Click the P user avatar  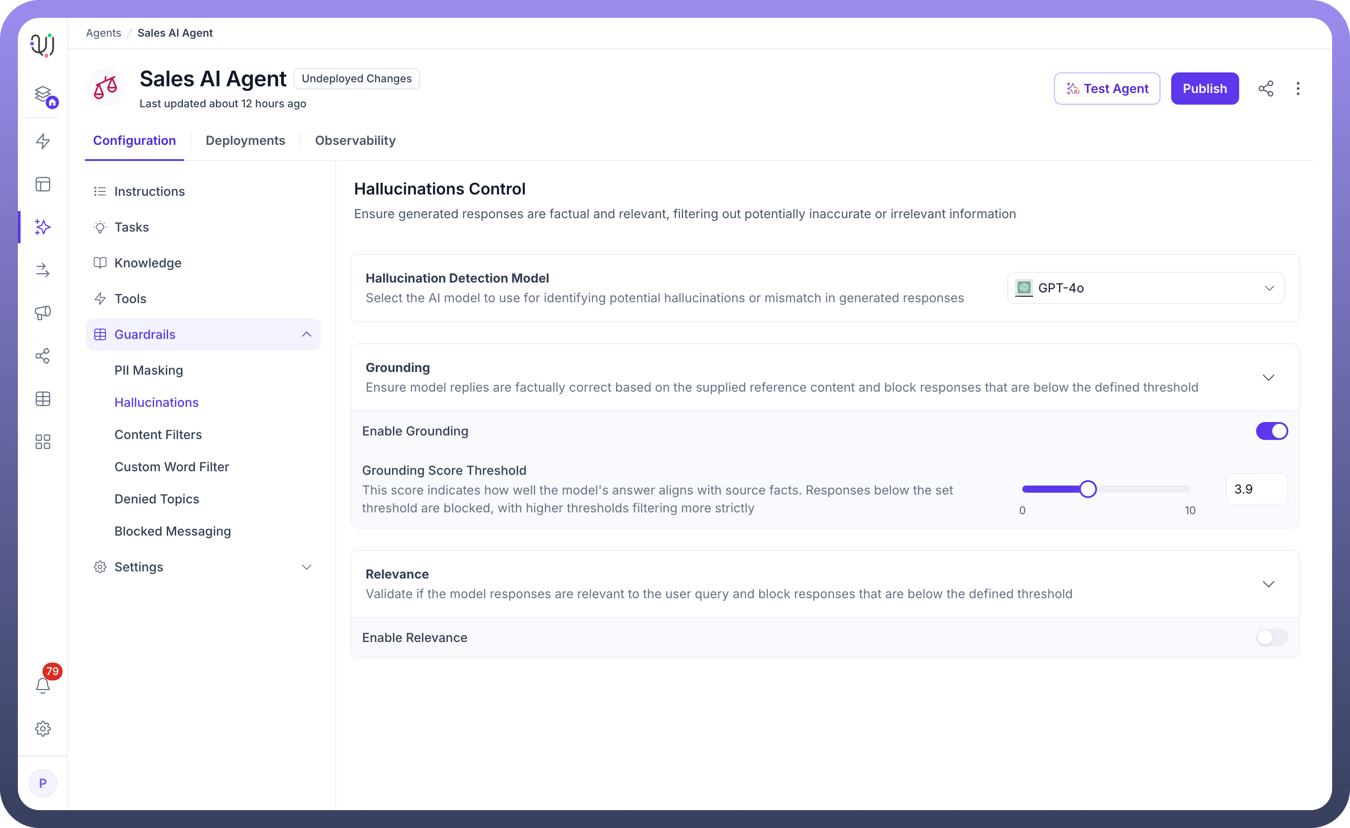43,782
